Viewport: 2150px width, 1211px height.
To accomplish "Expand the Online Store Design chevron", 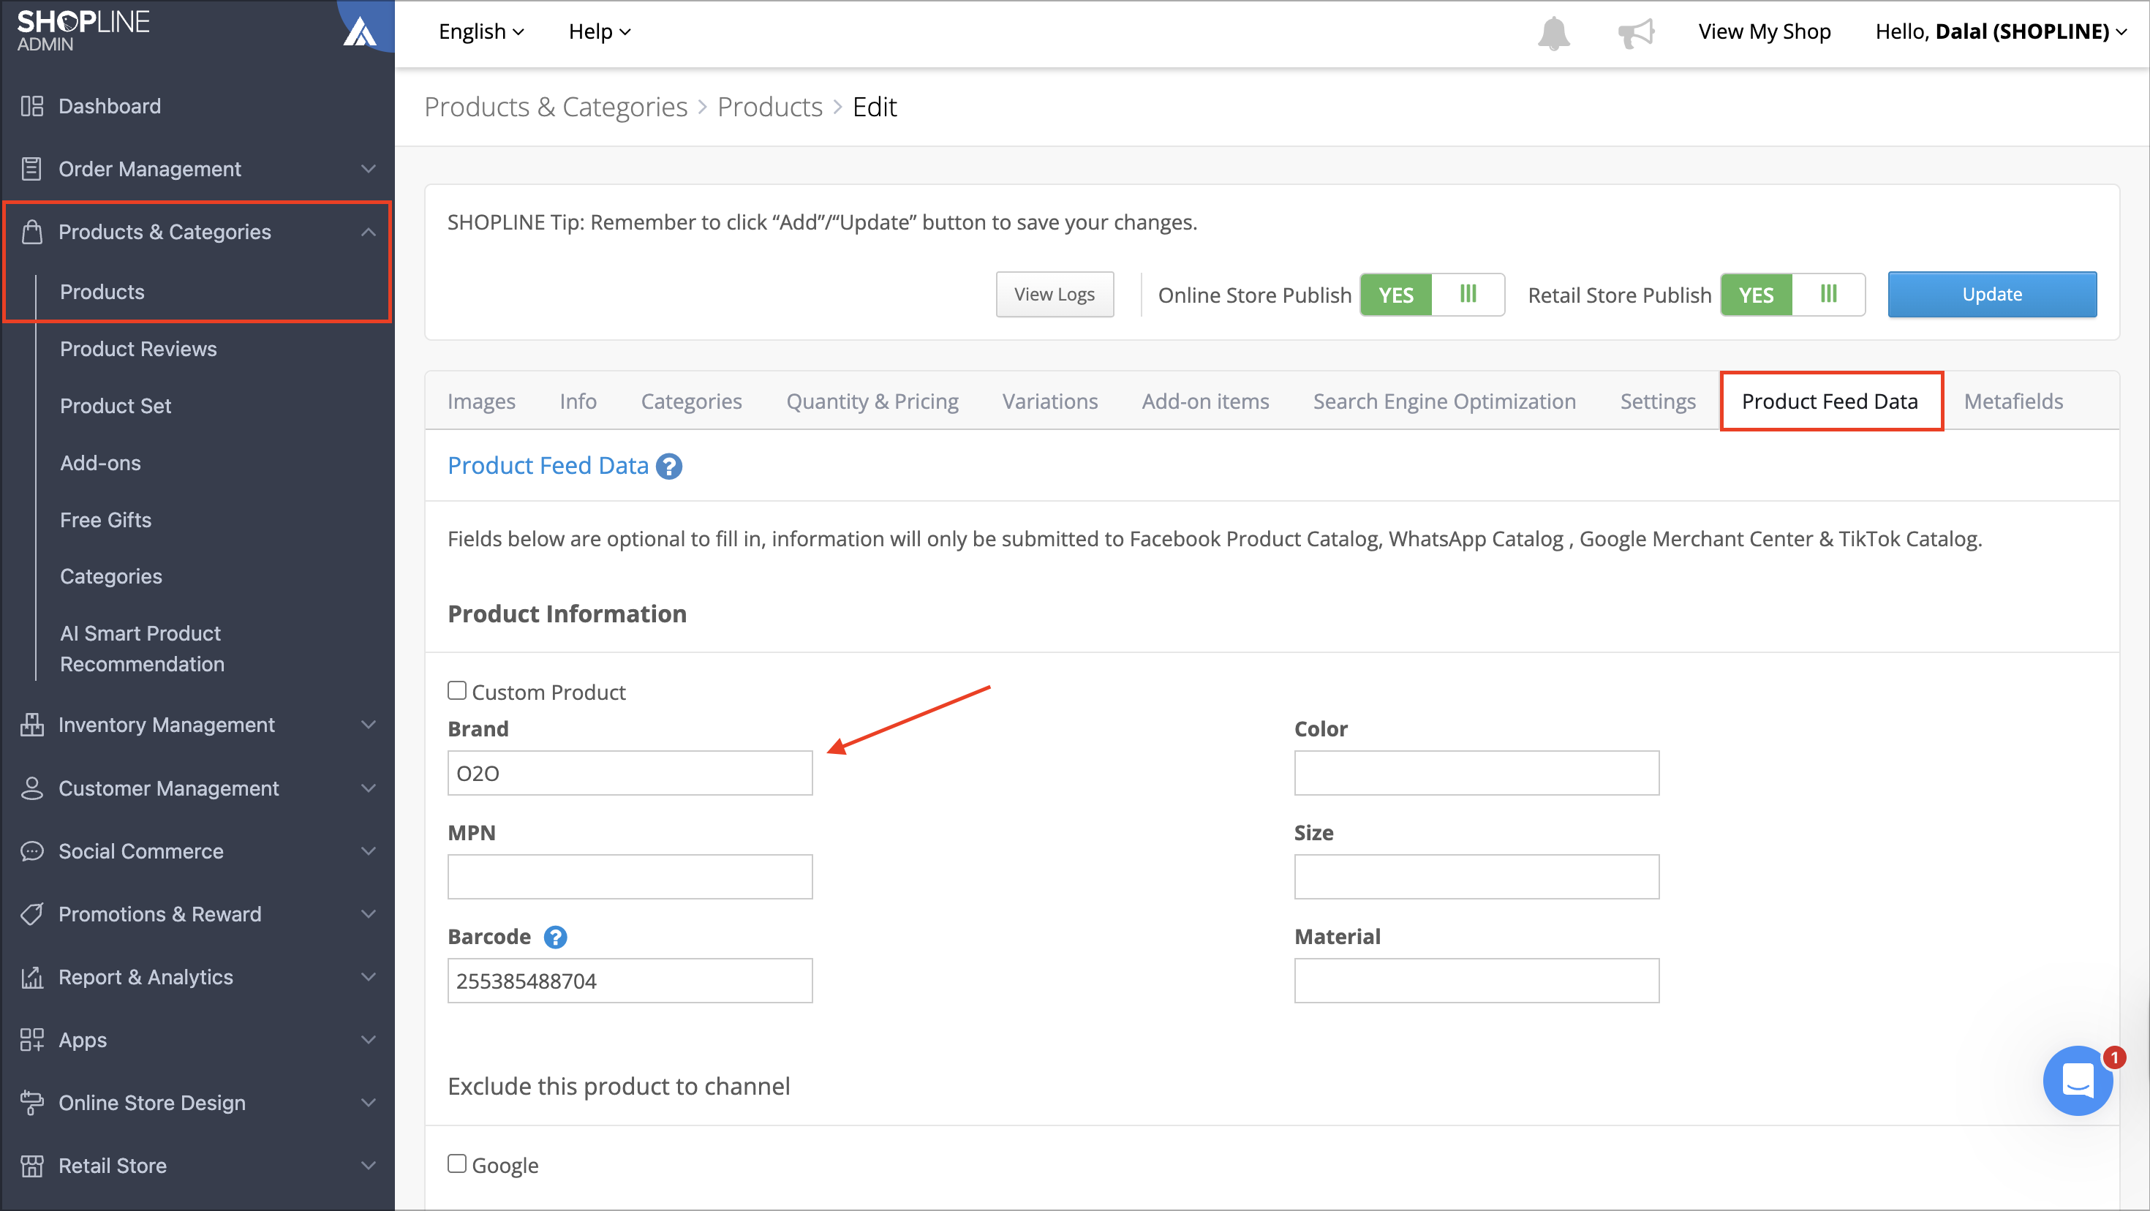I will 368,1103.
